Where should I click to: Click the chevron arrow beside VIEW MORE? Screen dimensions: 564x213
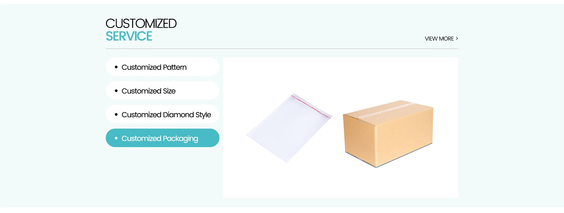(x=457, y=38)
